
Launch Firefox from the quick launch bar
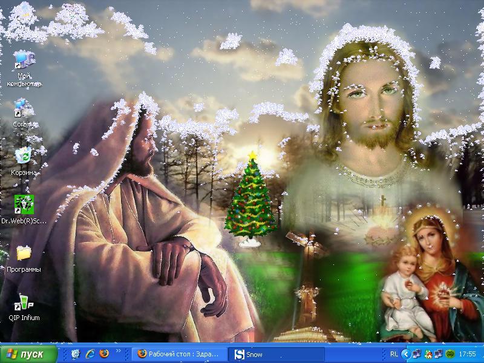(x=104, y=354)
